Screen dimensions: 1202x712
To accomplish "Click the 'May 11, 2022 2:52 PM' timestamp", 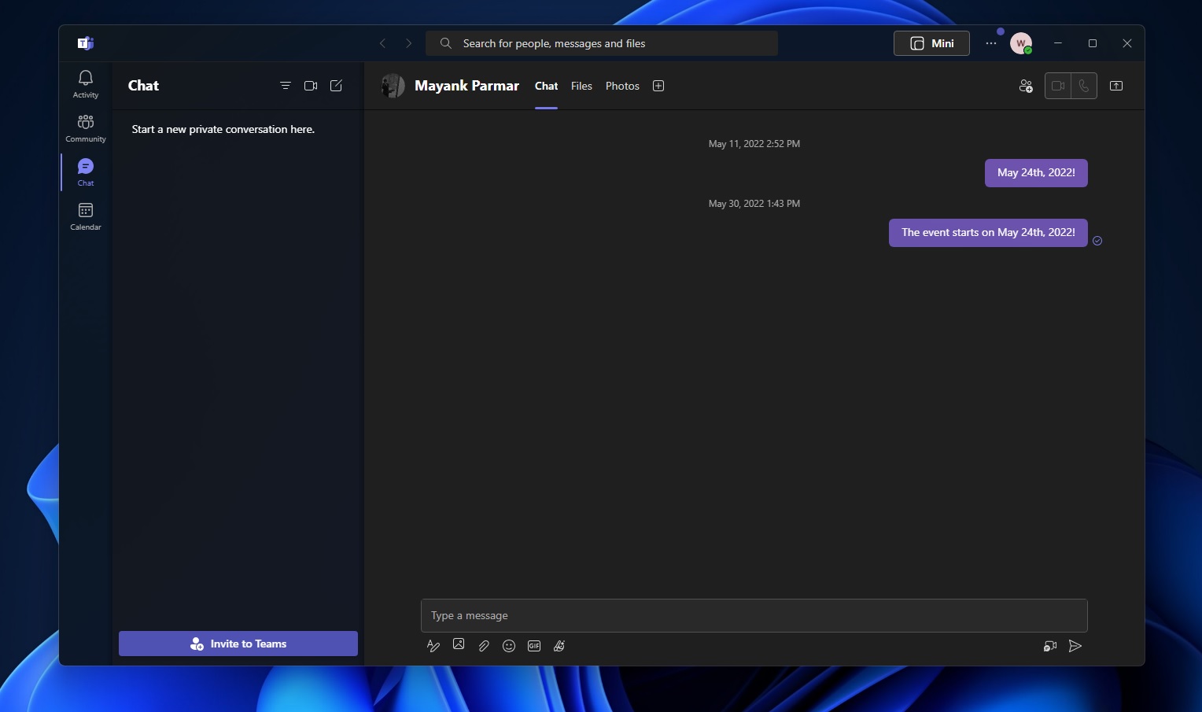I will pos(754,144).
